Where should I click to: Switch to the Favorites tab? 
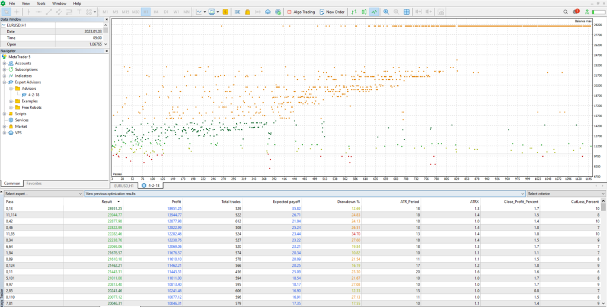coord(34,183)
